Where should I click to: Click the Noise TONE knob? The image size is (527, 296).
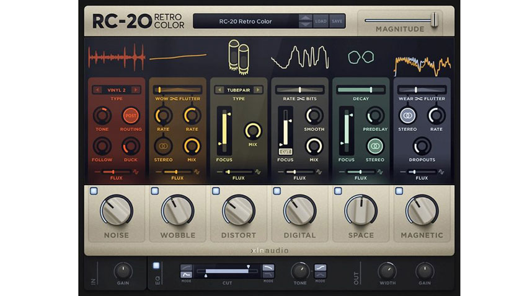click(x=102, y=116)
